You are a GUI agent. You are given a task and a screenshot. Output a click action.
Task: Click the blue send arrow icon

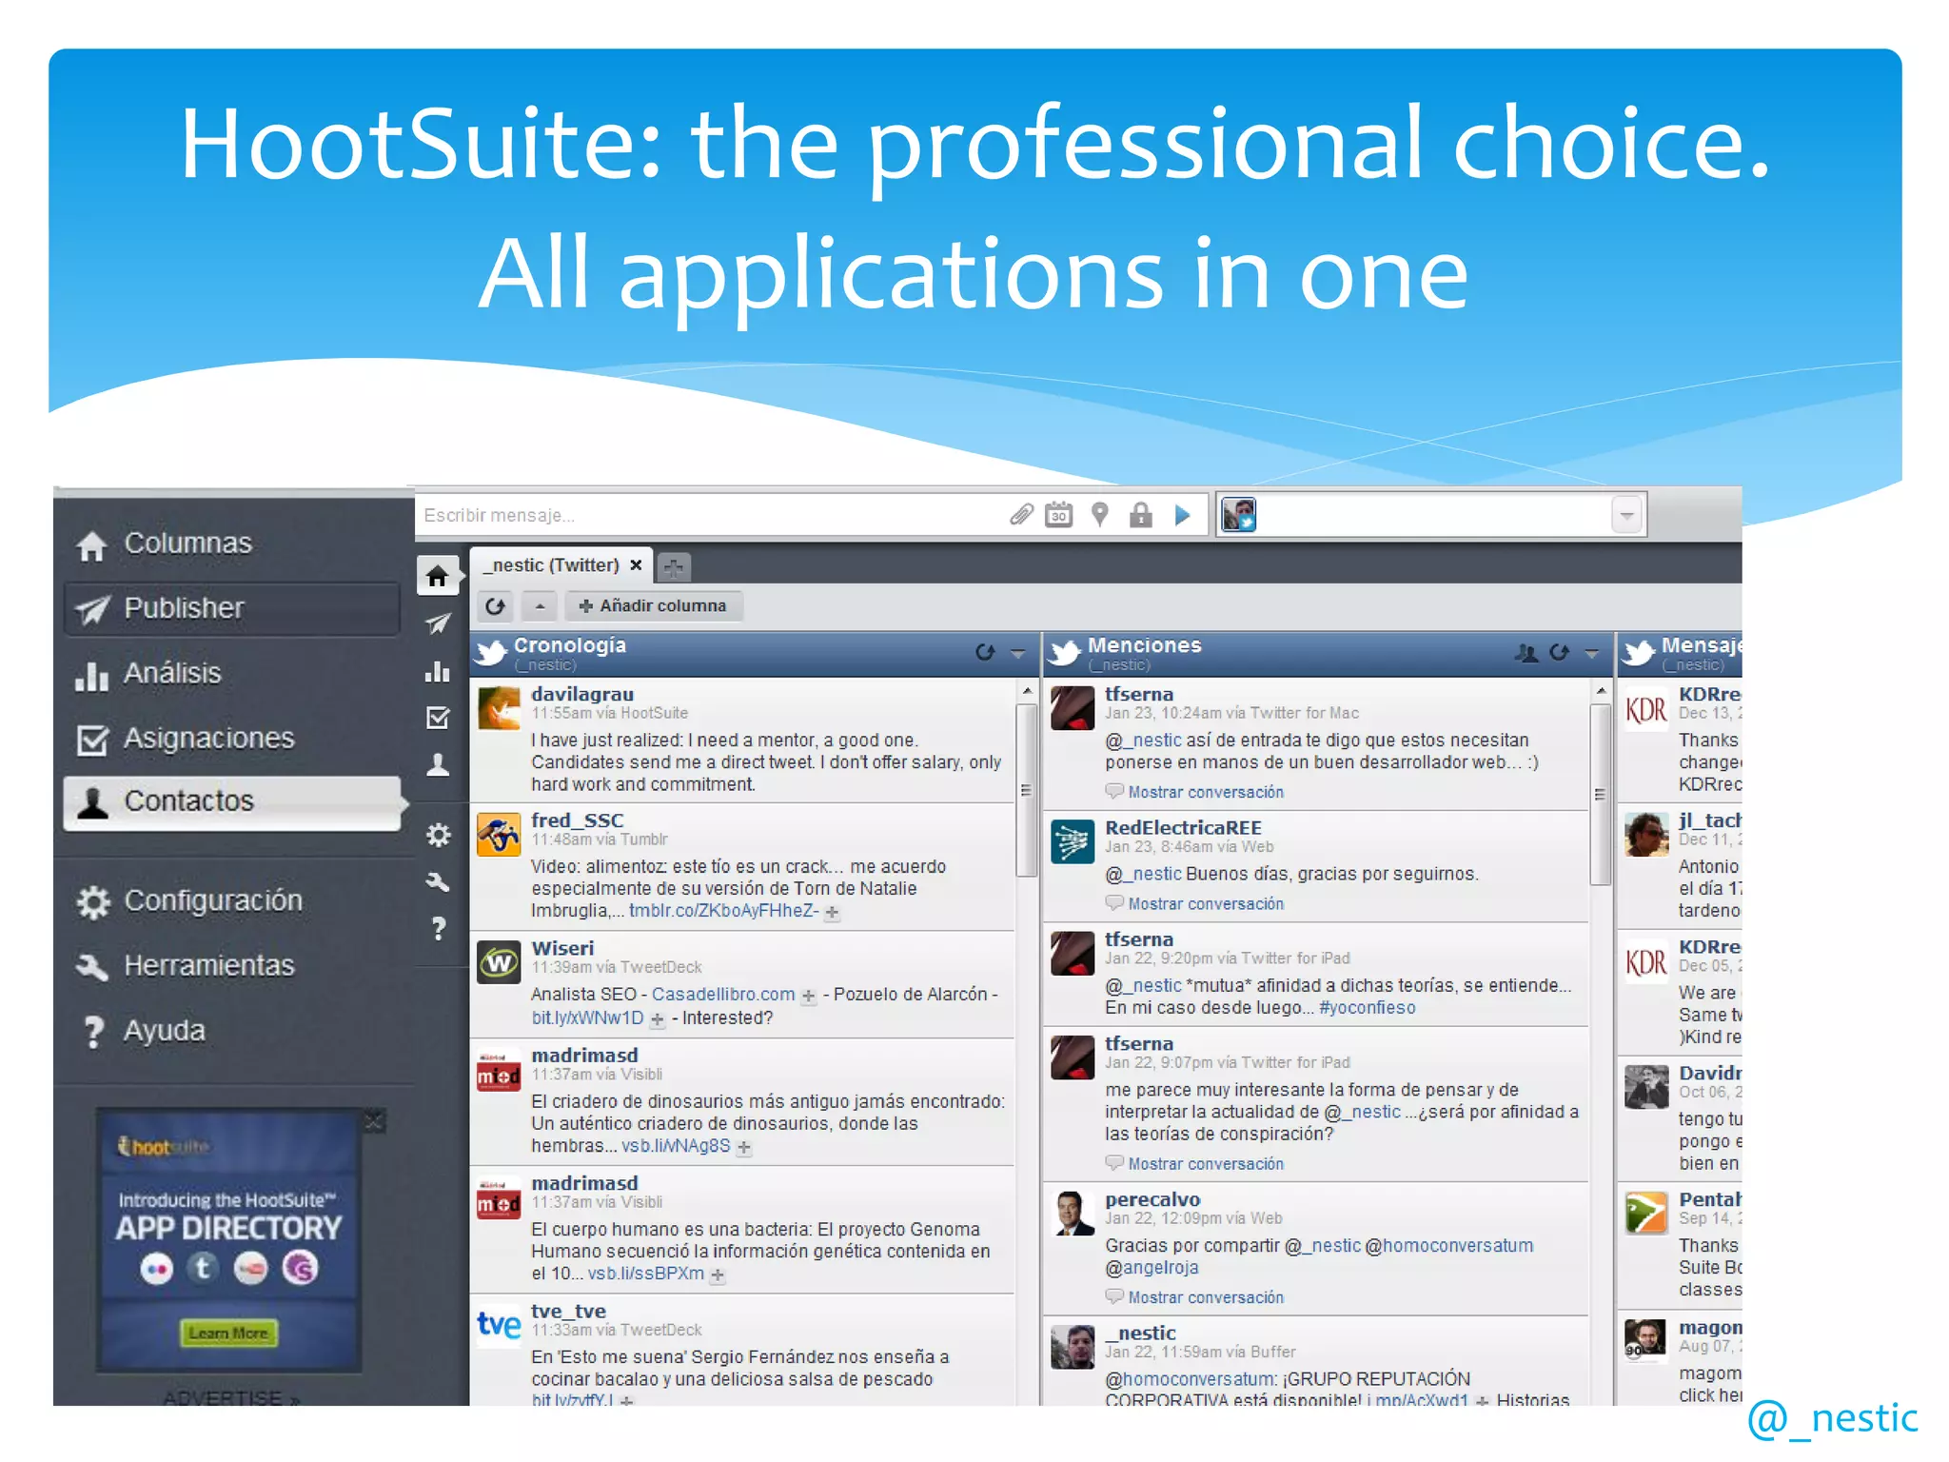tap(1183, 515)
